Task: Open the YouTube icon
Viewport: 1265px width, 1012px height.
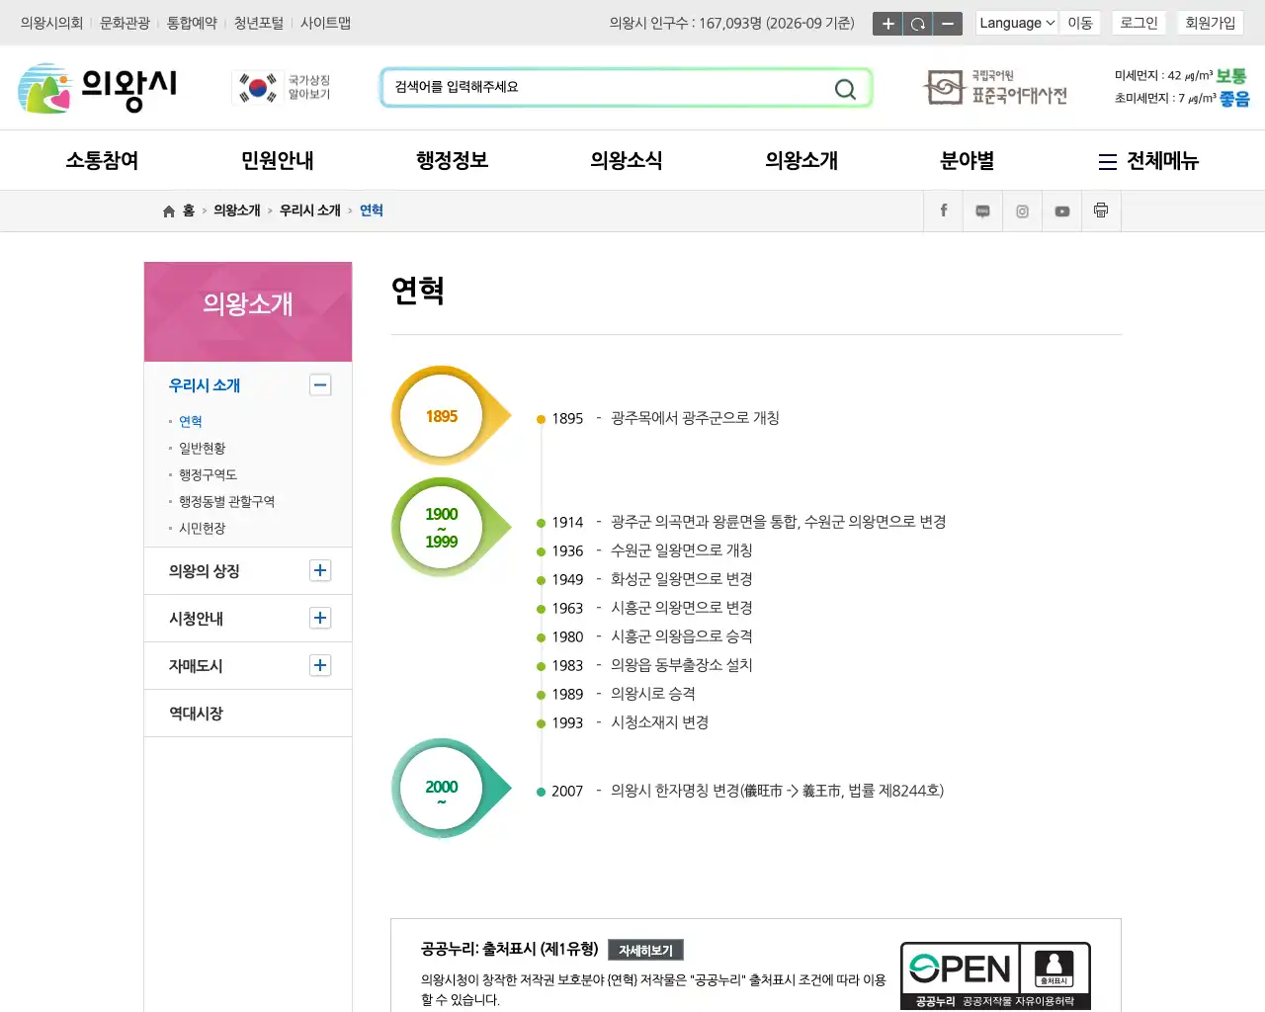Action: click(x=1061, y=211)
